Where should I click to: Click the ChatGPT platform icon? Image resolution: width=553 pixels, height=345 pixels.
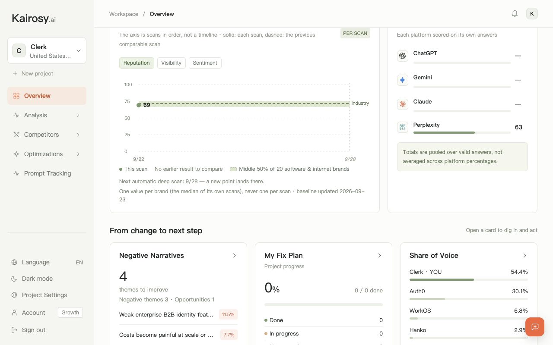coord(403,56)
